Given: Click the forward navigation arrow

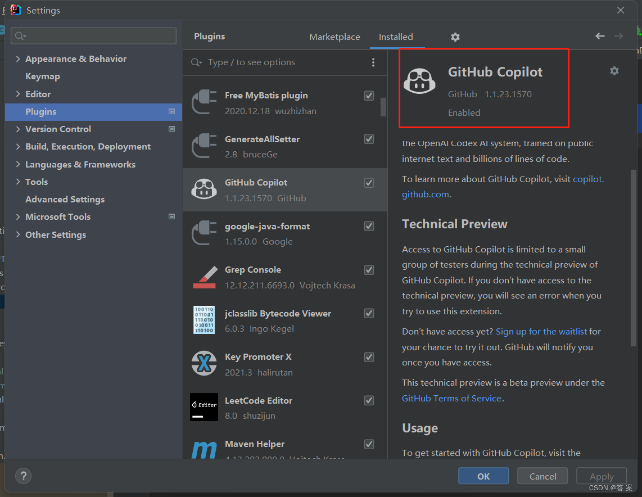Looking at the screenshot, I should (618, 37).
